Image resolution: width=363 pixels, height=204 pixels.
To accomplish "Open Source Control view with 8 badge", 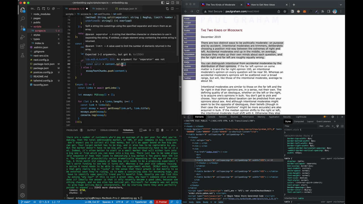I will tap(23, 28).
